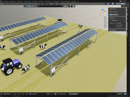
Task: Toggle the camera view icon
Action: (x=105, y=23)
